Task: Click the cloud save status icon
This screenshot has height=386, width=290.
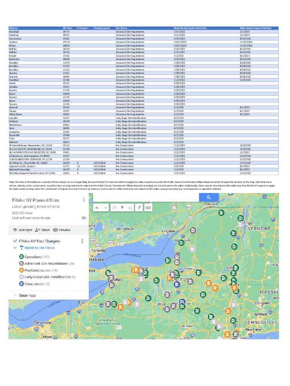Action: click(x=83, y=218)
